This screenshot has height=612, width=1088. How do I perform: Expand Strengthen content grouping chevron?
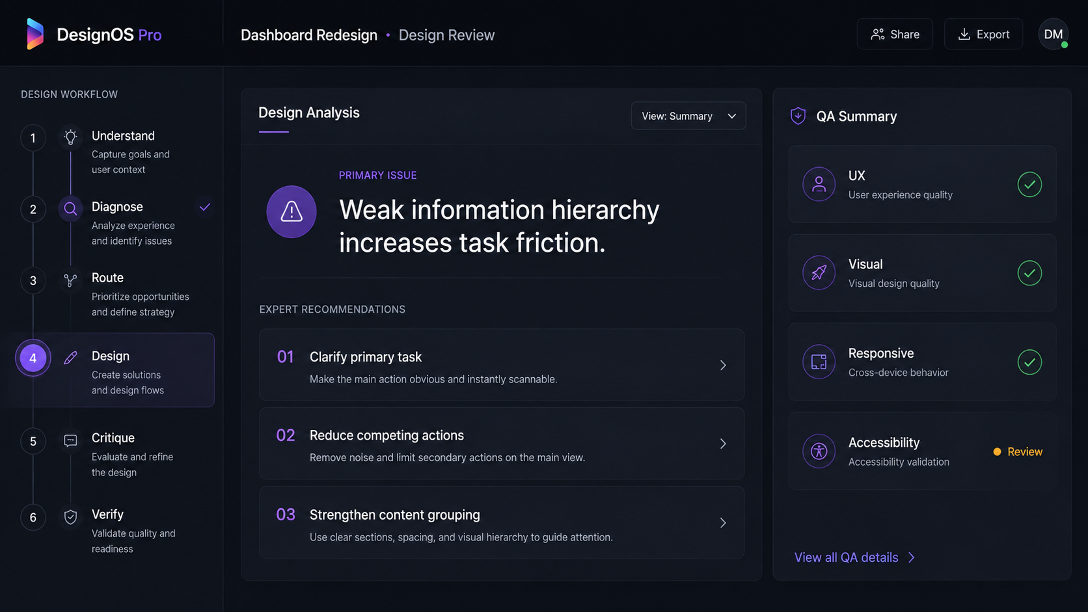tap(723, 523)
